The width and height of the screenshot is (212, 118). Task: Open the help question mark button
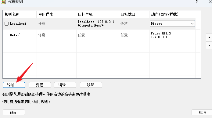[x=196, y=2]
